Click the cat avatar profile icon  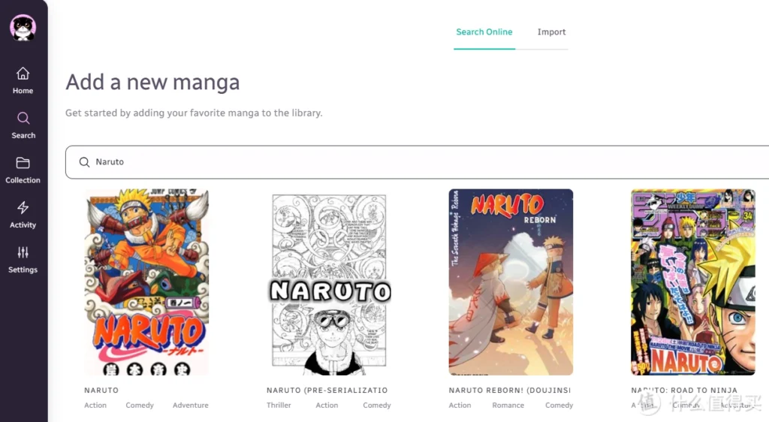coord(23,28)
